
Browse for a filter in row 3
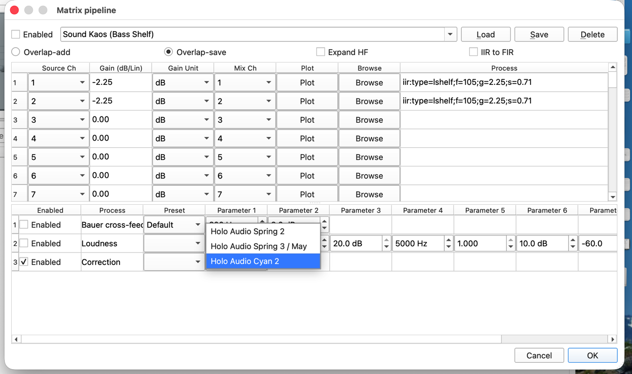[x=369, y=120]
